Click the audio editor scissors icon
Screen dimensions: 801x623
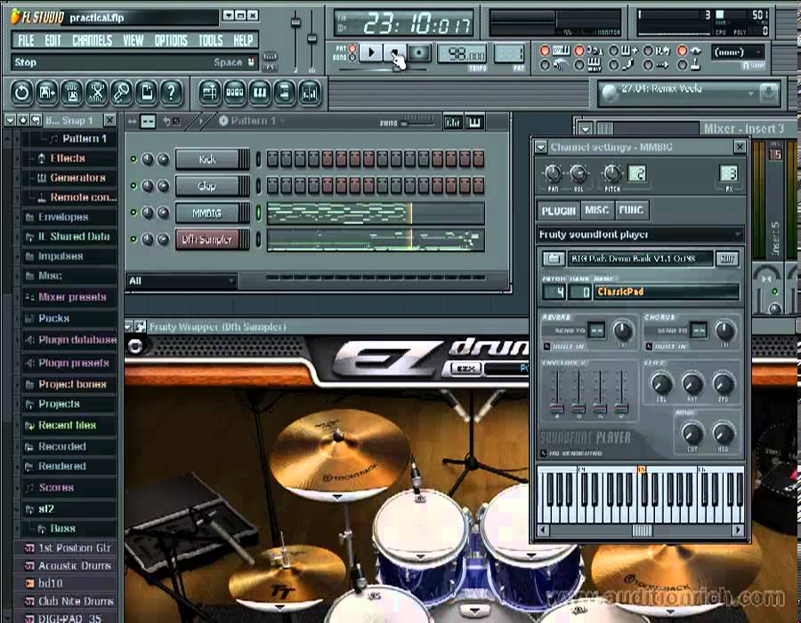coord(96,93)
